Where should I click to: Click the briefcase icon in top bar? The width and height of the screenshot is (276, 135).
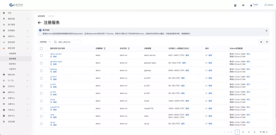(x=243, y=5)
